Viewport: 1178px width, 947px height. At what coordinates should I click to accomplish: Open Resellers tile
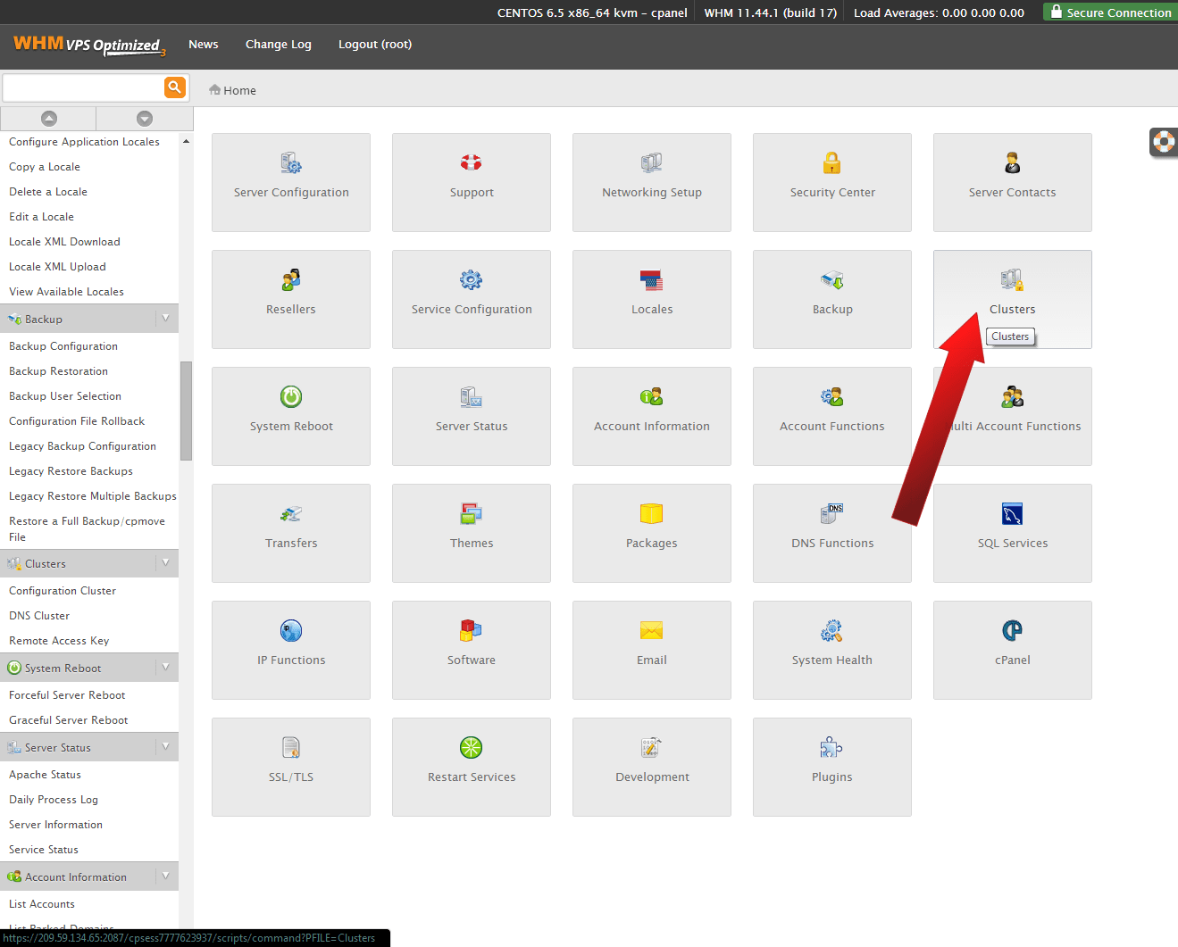pyautogui.click(x=291, y=299)
